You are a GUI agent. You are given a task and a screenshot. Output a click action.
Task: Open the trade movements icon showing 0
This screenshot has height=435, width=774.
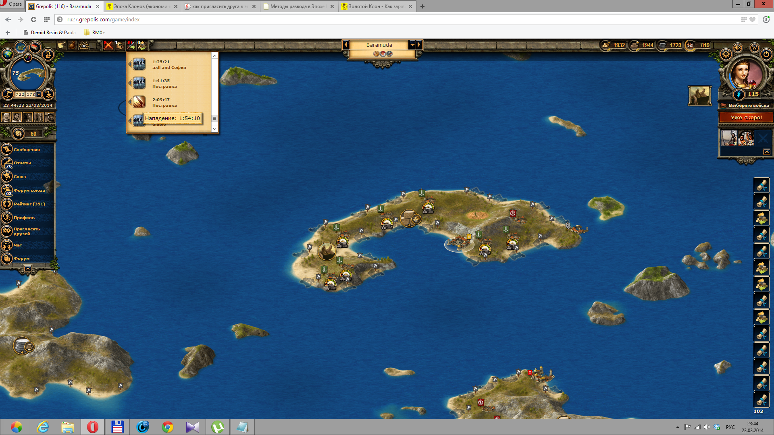(x=142, y=45)
